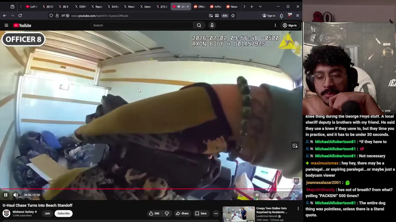Bookmark this page with star icon
396x222 pixels.
pyautogui.click(x=233, y=16)
